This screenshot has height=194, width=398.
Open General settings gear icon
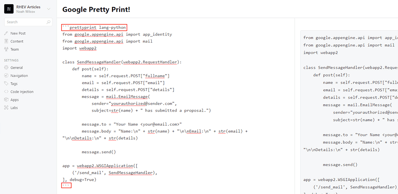[6, 68]
